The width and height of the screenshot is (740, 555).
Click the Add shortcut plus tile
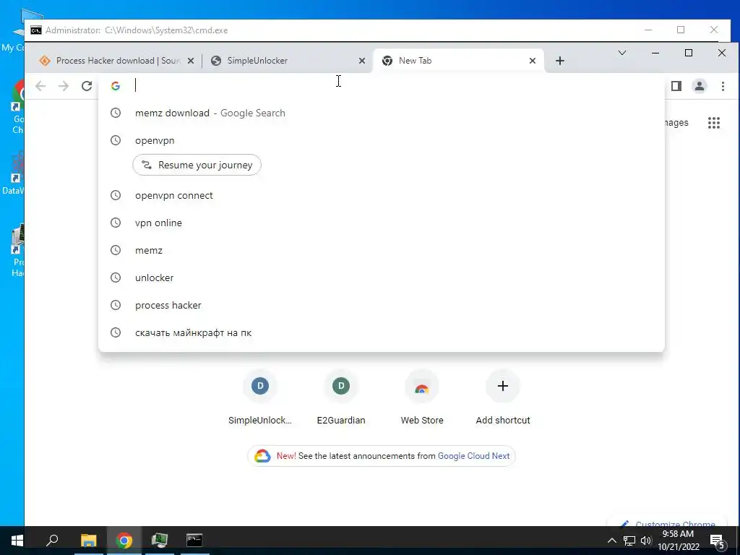[x=503, y=398]
